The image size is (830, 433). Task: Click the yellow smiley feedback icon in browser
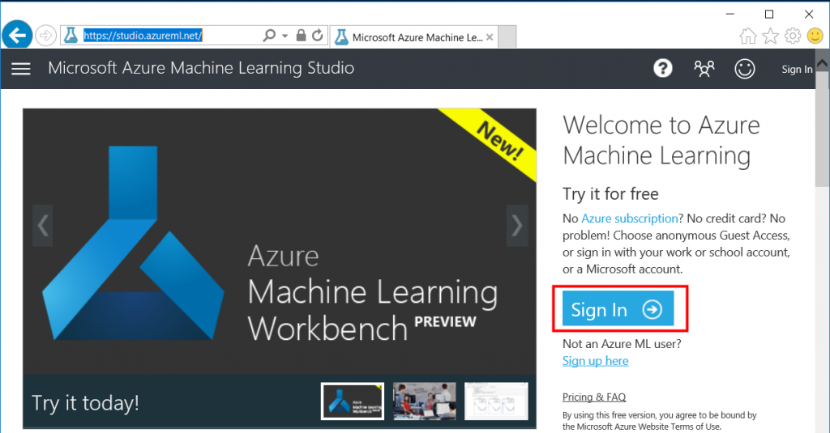tap(815, 36)
